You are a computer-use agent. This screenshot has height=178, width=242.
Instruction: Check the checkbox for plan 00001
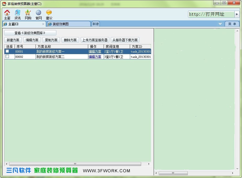click(x=7, y=51)
